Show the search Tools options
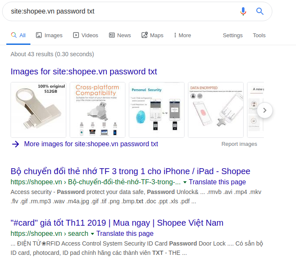This screenshot has height=265, width=296. (259, 36)
